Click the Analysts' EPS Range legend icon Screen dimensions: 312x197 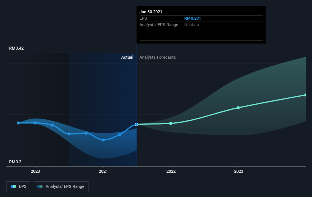[40, 186]
